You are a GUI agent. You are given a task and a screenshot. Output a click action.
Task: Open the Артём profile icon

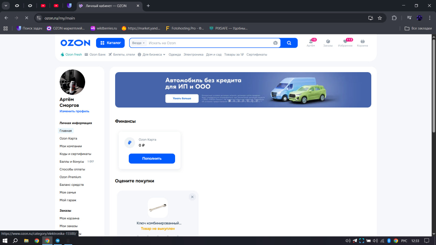[x=311, y=43]
